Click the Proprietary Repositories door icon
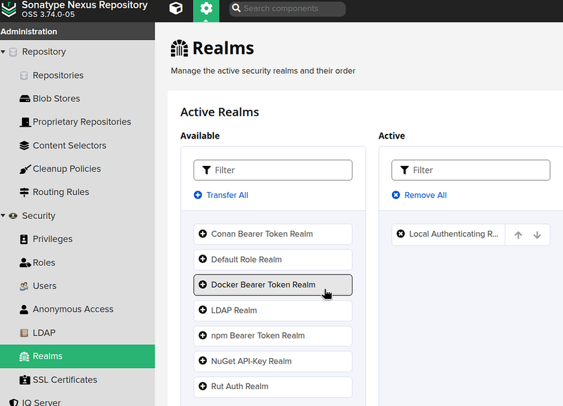 click(x=25, y=122)
